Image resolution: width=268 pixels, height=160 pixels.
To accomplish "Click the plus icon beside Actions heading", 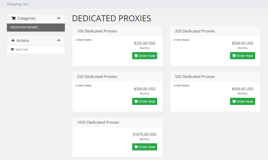I will pos(13,40).
